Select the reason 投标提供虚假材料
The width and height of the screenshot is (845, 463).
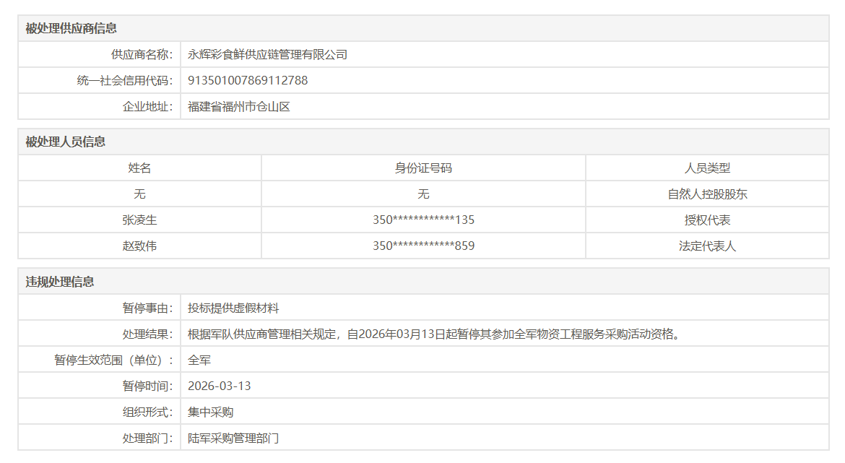click(233, 308)
